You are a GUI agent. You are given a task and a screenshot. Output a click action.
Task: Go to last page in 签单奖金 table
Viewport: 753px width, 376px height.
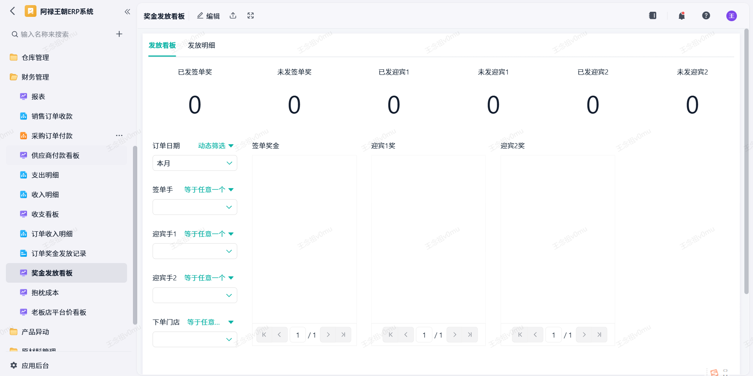344,335
